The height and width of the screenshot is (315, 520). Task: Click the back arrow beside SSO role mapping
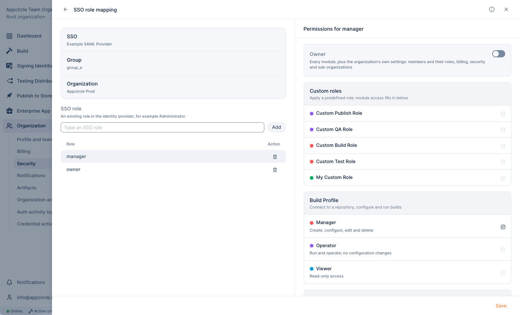(x=66, y=9)
